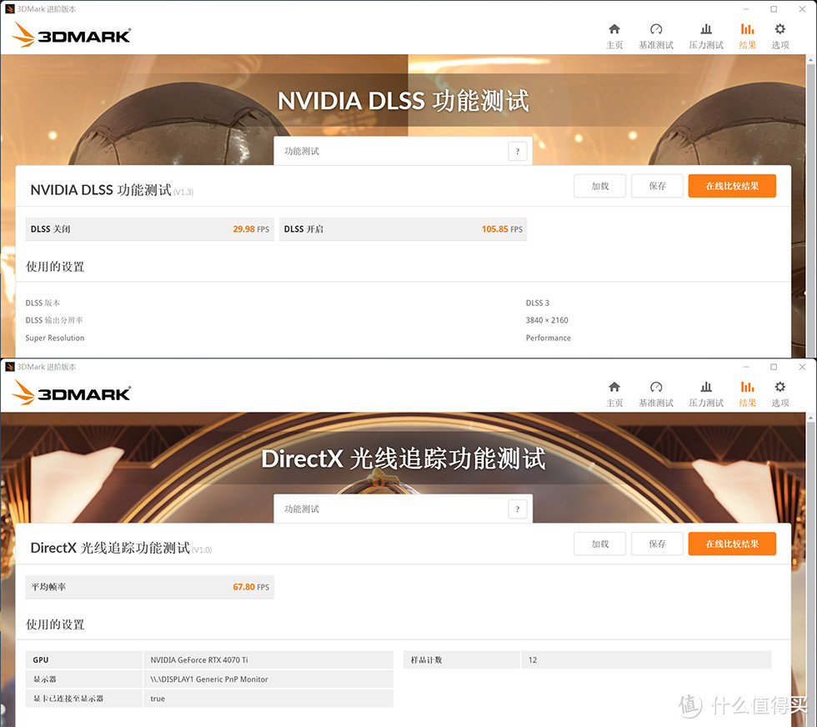Click 加载 button in DLSS window
817x727 pixels.
pyautogui.click(x=599, y=186)
